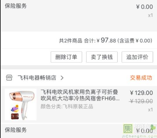Click the top insurance ¥0.00 price
The width and height of the screenshot is (157, 138).
(x=144, y=7)
